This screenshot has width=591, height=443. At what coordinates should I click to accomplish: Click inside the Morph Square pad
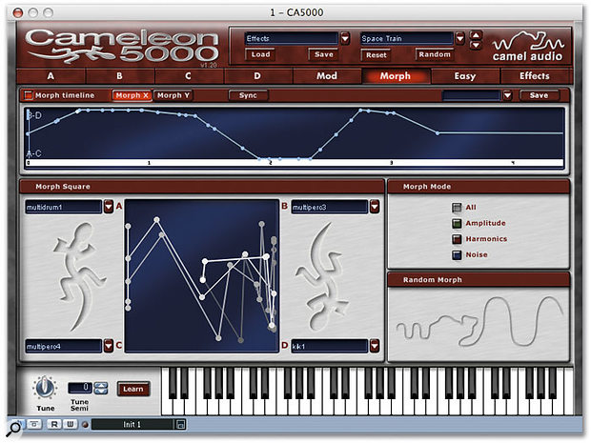[x=202, y=276]
